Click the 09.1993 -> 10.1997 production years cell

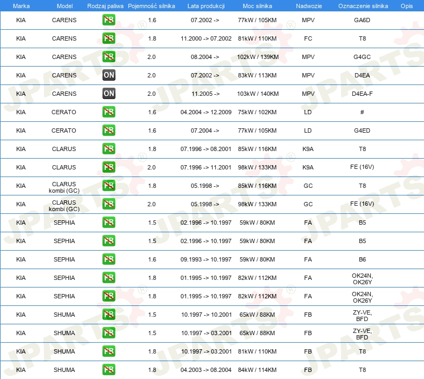click(x=205, y=259)
